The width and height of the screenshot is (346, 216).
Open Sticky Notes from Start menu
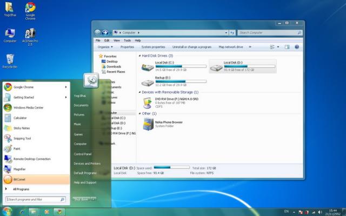(x=36, y=128)
